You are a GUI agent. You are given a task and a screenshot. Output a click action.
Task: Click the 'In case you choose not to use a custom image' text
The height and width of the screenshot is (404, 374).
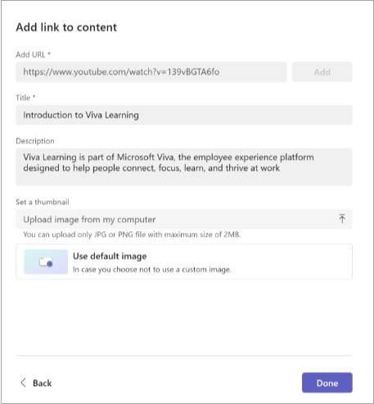(152, 270)
